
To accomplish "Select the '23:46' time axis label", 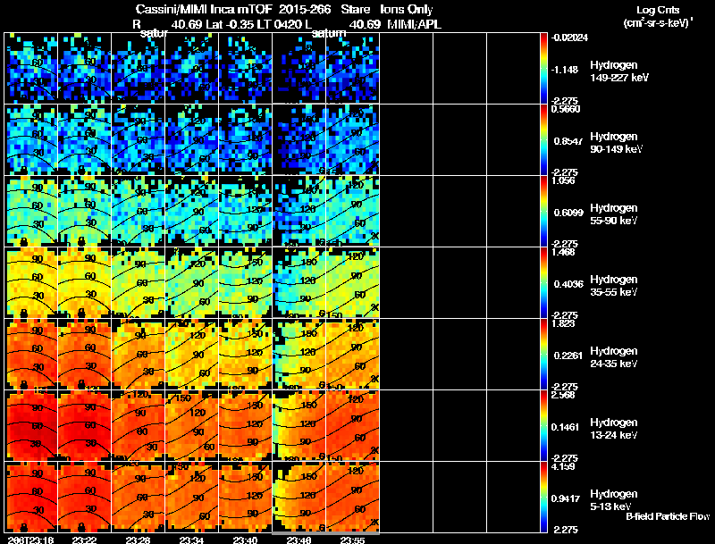I will (299, 540).
